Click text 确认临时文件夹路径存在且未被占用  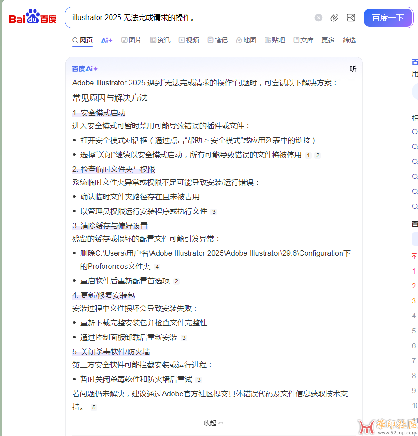pos(140,197)
